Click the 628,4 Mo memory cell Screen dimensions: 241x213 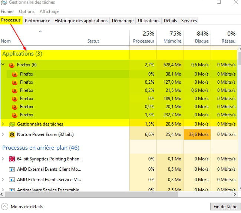(170, 65)
